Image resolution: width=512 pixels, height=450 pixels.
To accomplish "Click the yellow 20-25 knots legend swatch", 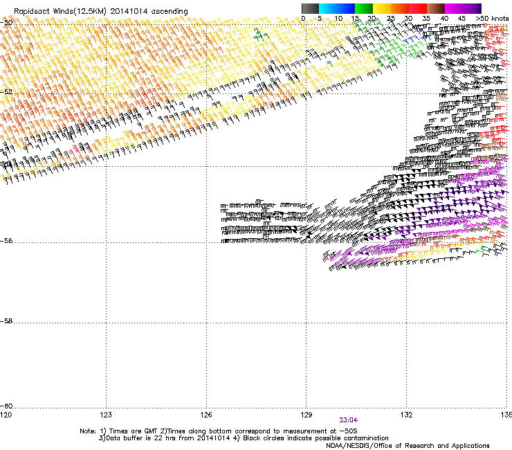I will click(382, 8).
